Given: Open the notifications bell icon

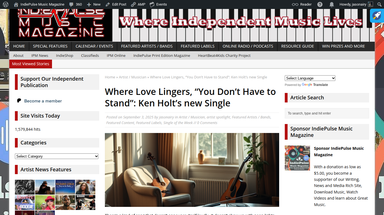Looking at the screenshot, I should [x=332, y=4].
